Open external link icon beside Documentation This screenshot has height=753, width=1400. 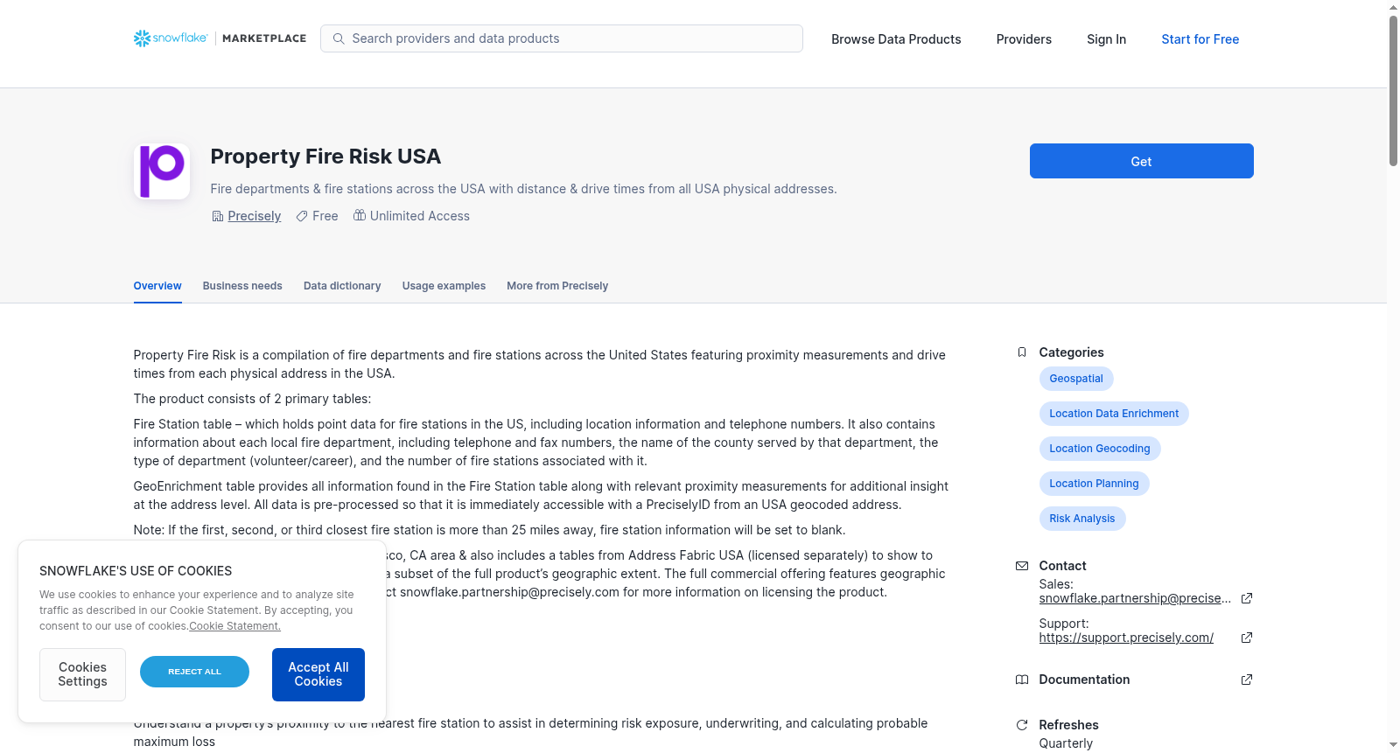[x=1247, y=680]
